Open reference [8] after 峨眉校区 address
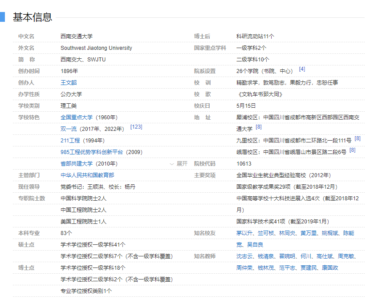This screenshot has height=308, width=370. point(352,150)
